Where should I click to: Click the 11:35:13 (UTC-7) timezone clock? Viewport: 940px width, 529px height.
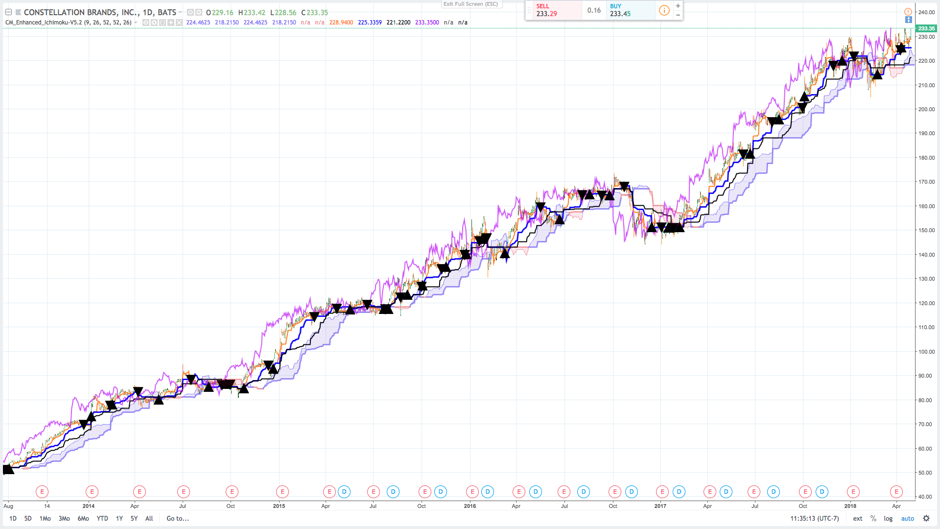815,518
